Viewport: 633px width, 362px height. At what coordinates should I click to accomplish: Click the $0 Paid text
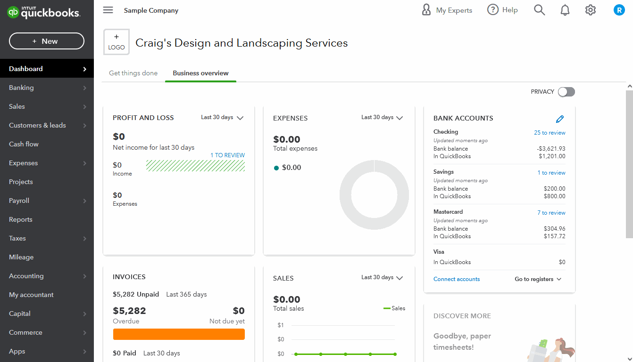click(125, 353)
